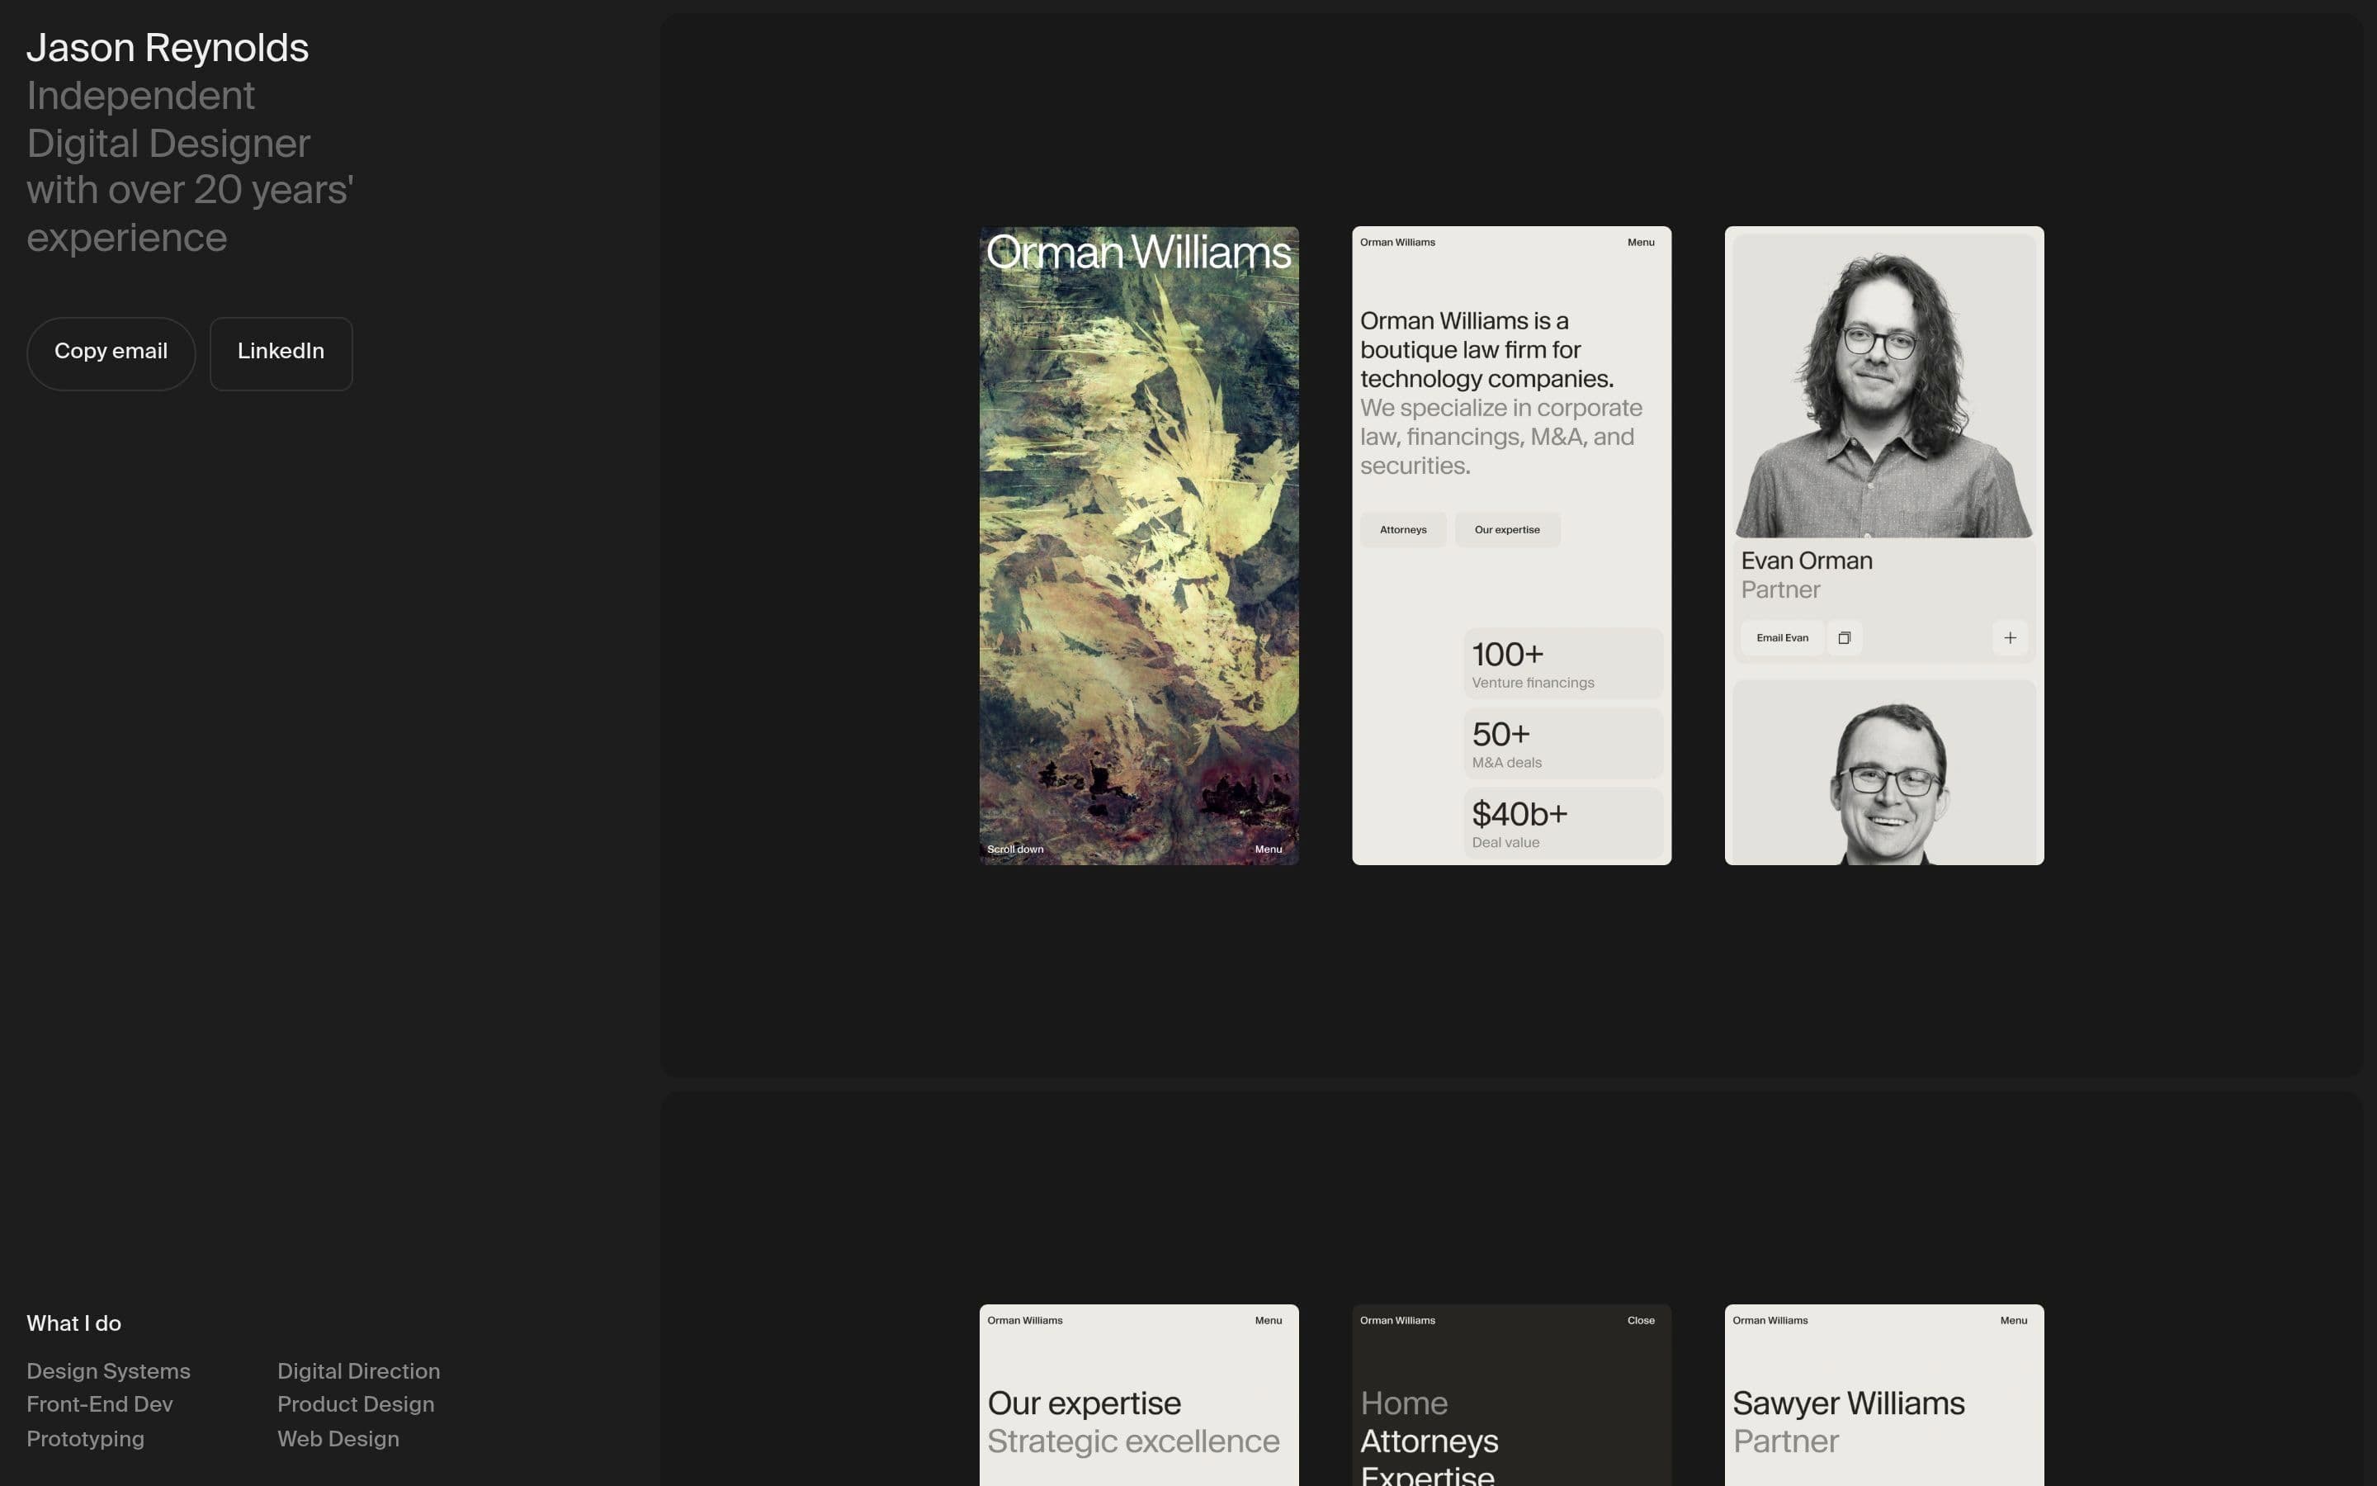
Task: Select Home in the mobile navigation overlay
Action: pos(1404,1403)
